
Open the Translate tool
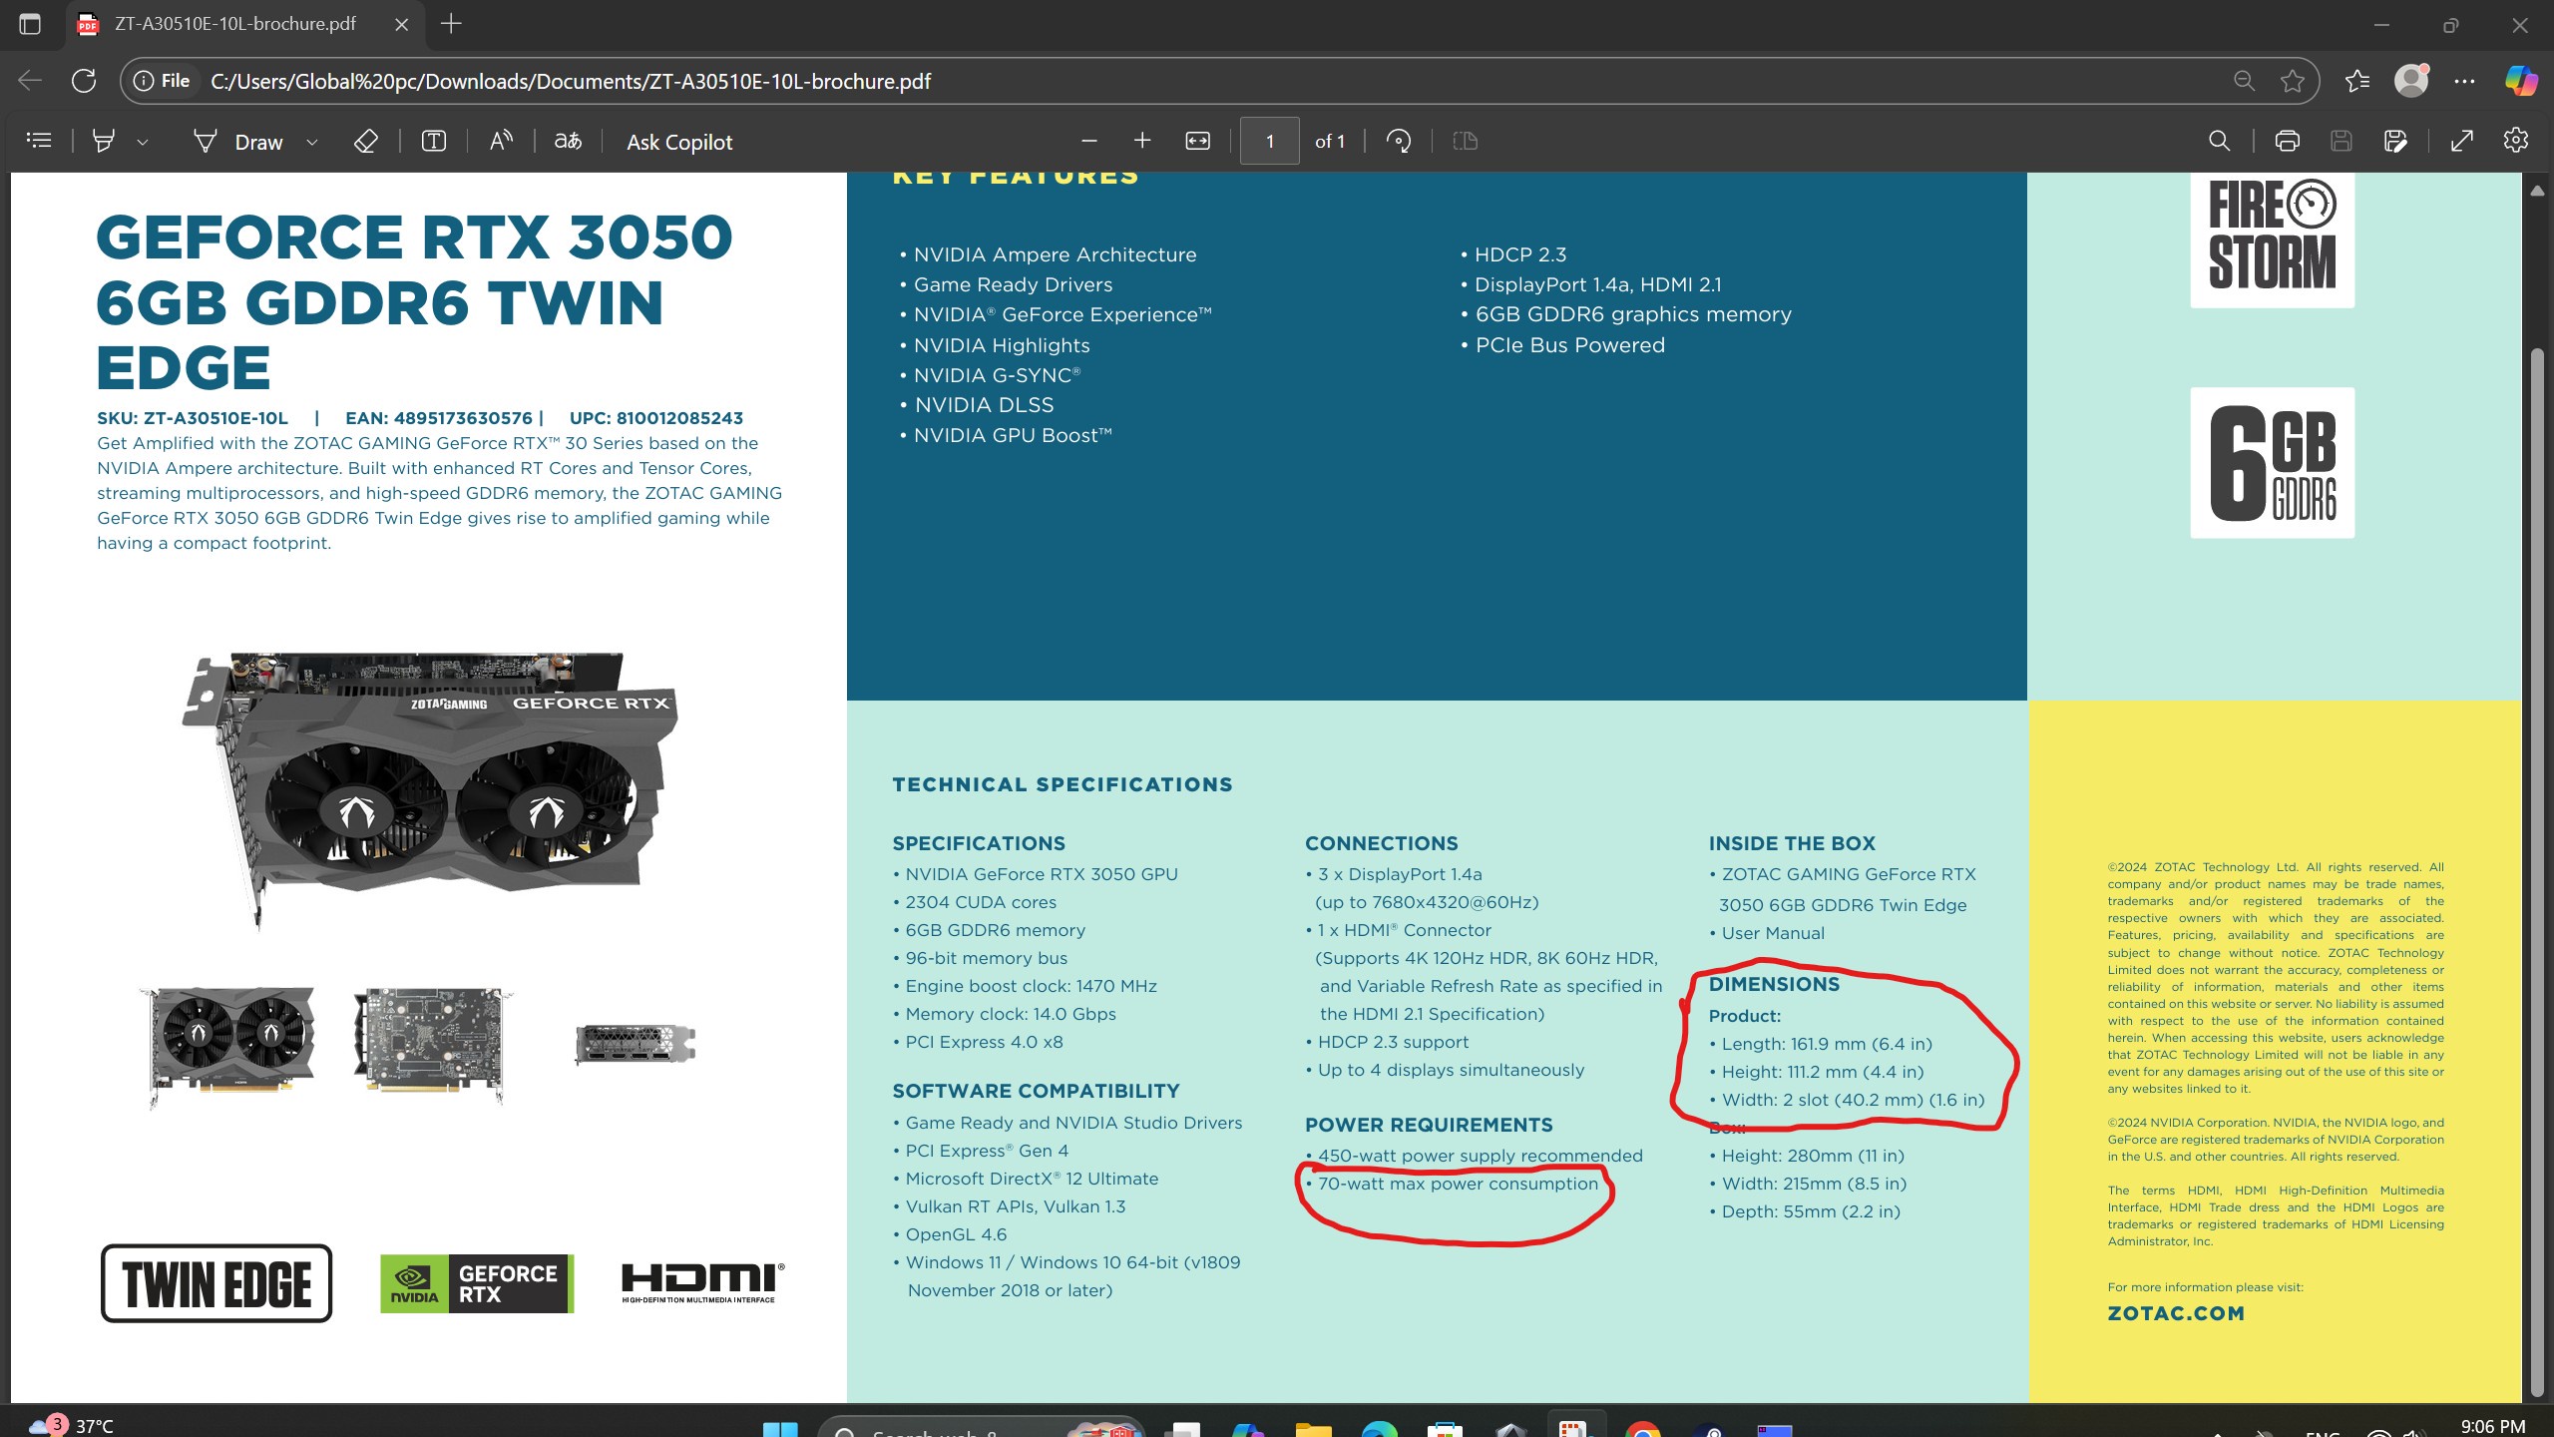point(568,141)
